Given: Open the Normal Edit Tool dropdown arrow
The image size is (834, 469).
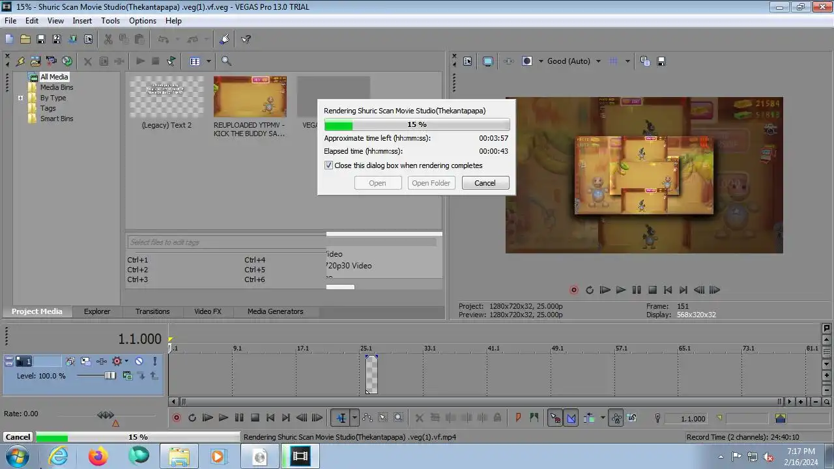Looking at the screenshot, I should pyautogui.click(x=354, y=418).
